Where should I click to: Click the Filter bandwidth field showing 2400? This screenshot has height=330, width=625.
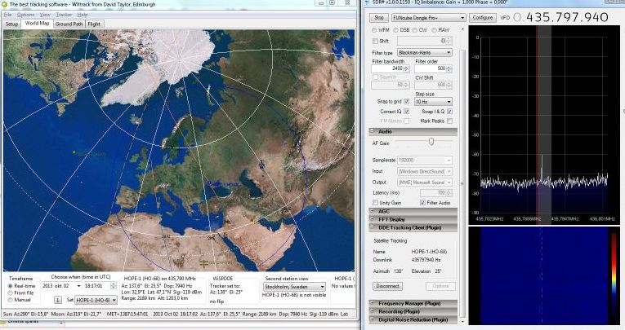[x=388, y=68]
